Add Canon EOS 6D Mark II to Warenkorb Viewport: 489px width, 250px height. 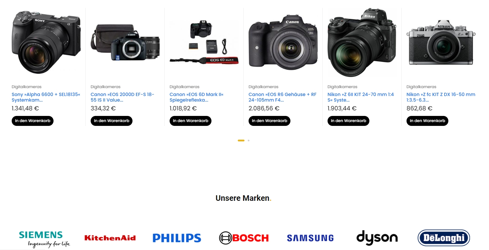coord(190,121)
